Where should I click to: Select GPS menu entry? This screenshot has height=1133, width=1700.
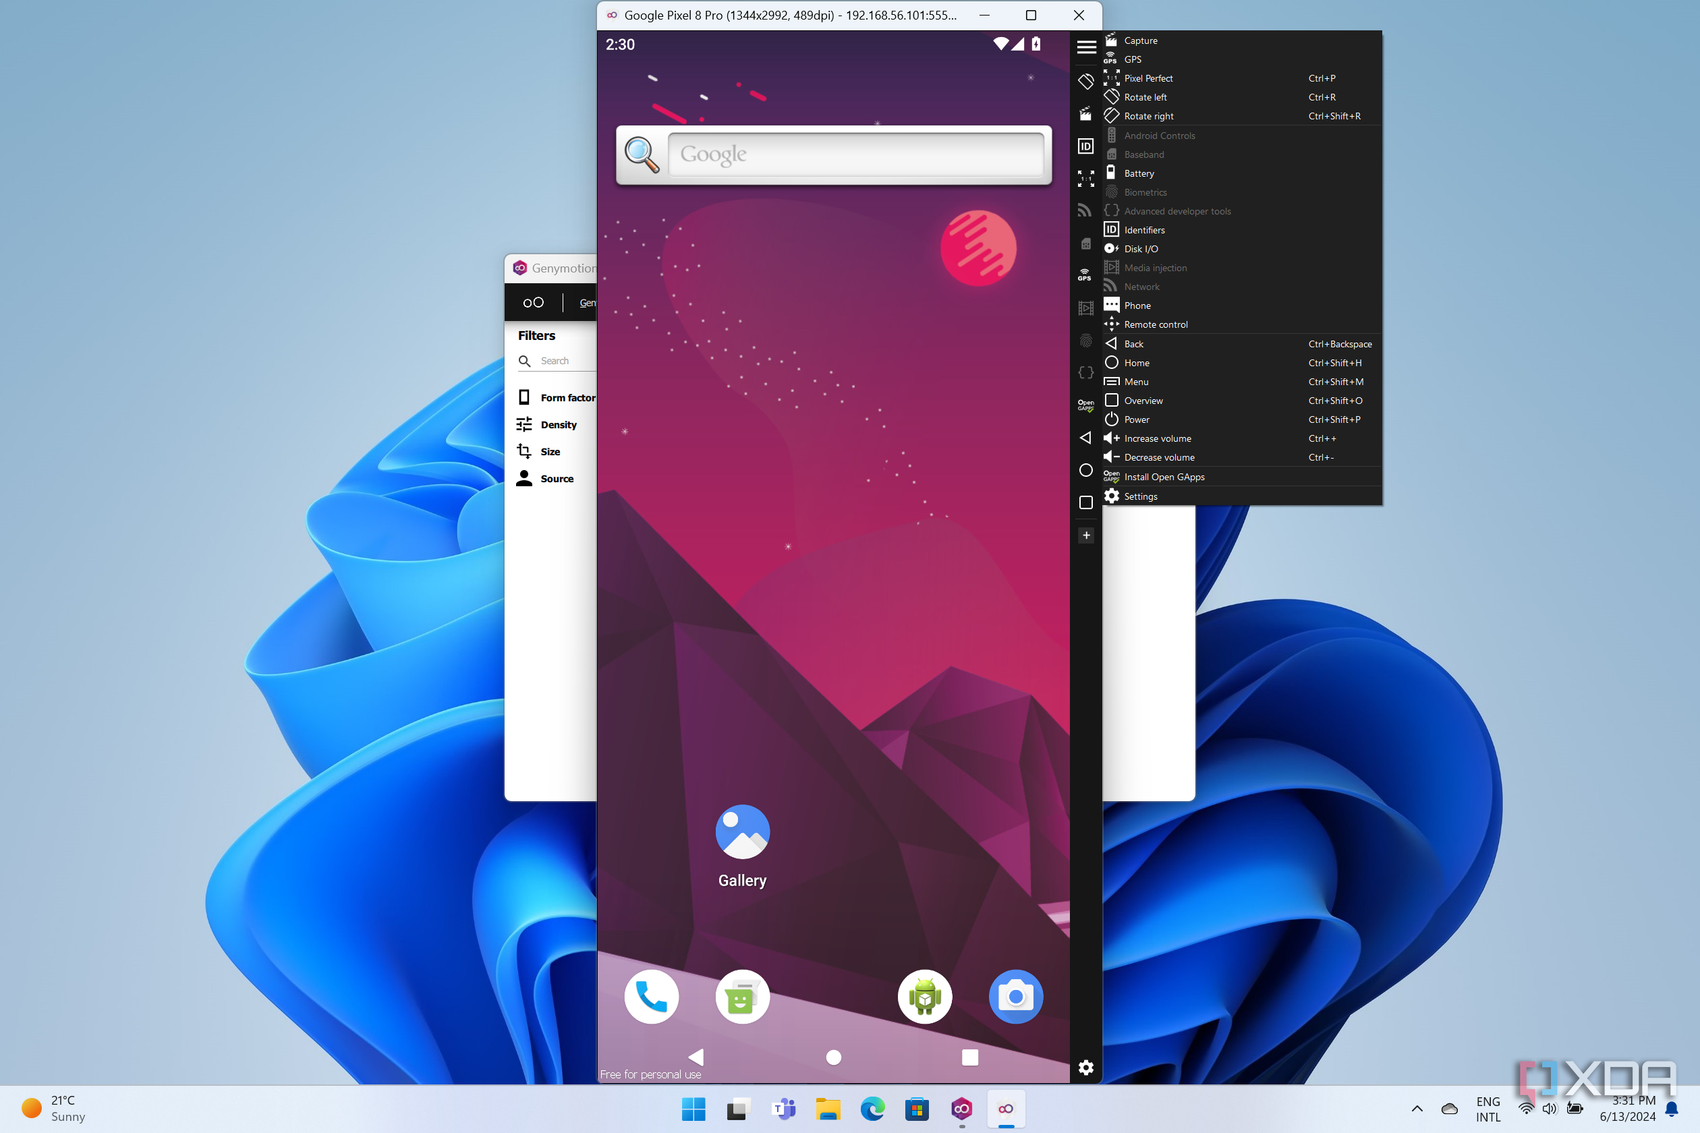coord(1242,59)
